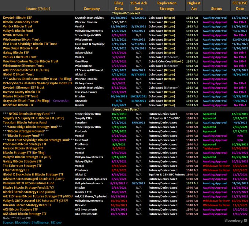Select Coin & Crbn Cred (Bitcoin) strategy
The height and width of the screenshot is (226, 249).
[x=166, y=61]
